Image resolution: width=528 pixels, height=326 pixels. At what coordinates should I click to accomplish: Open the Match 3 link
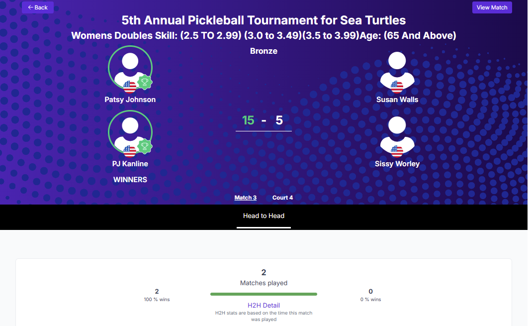(246, 198)
